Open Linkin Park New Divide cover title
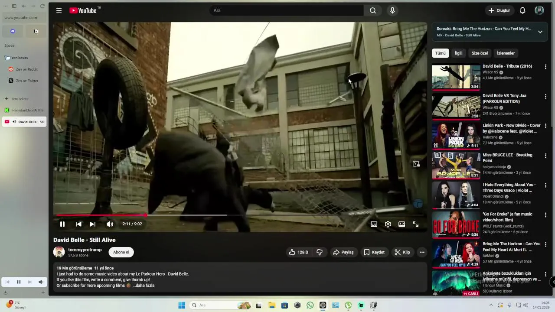The image size is (555, 312). pyautogui.click(x=512, y=128)
